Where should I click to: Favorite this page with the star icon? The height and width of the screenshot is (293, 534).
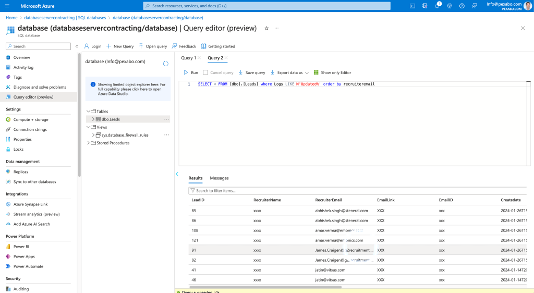266,28
